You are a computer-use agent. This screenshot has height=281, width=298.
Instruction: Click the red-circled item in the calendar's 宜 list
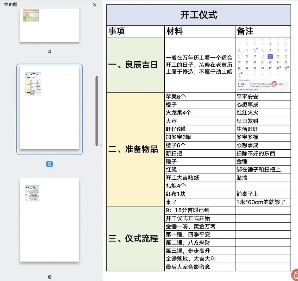coord(274,84)
